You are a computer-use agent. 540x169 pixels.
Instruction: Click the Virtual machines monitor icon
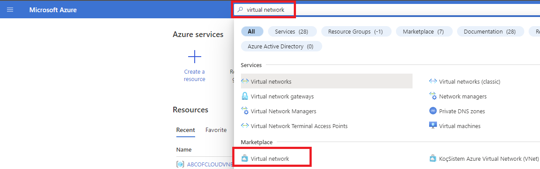click(433, 126)
